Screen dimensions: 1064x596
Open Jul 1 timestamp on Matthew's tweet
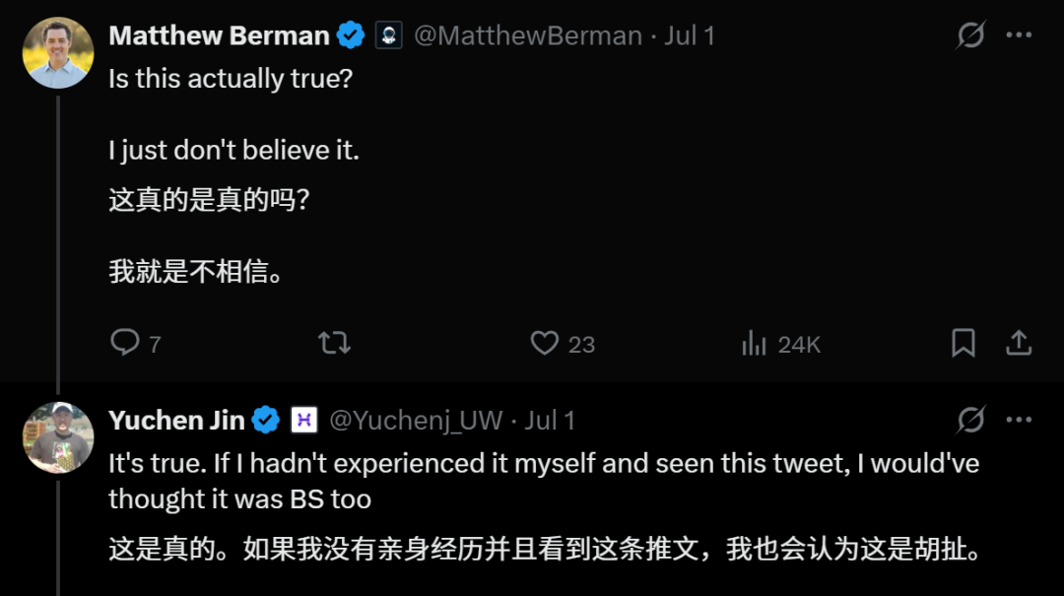(x=690, y=35)
